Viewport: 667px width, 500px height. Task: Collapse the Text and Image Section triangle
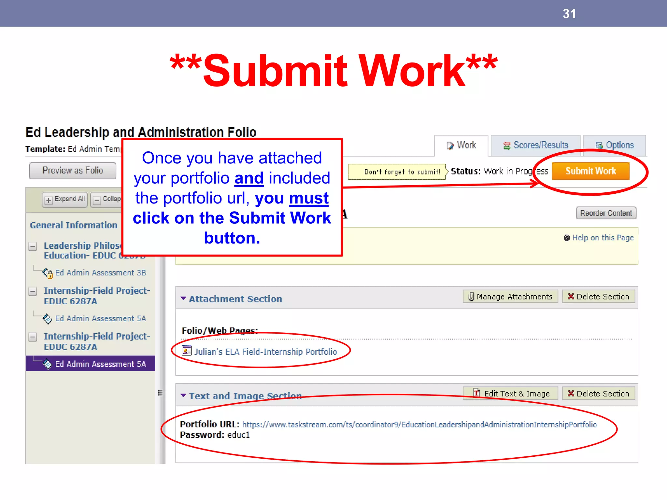(183, 396)
